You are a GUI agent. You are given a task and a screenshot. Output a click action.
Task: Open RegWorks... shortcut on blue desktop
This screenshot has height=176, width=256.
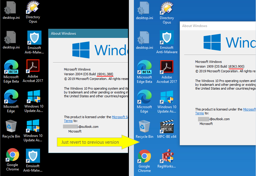pyautogui.click(x=167, y=159)
